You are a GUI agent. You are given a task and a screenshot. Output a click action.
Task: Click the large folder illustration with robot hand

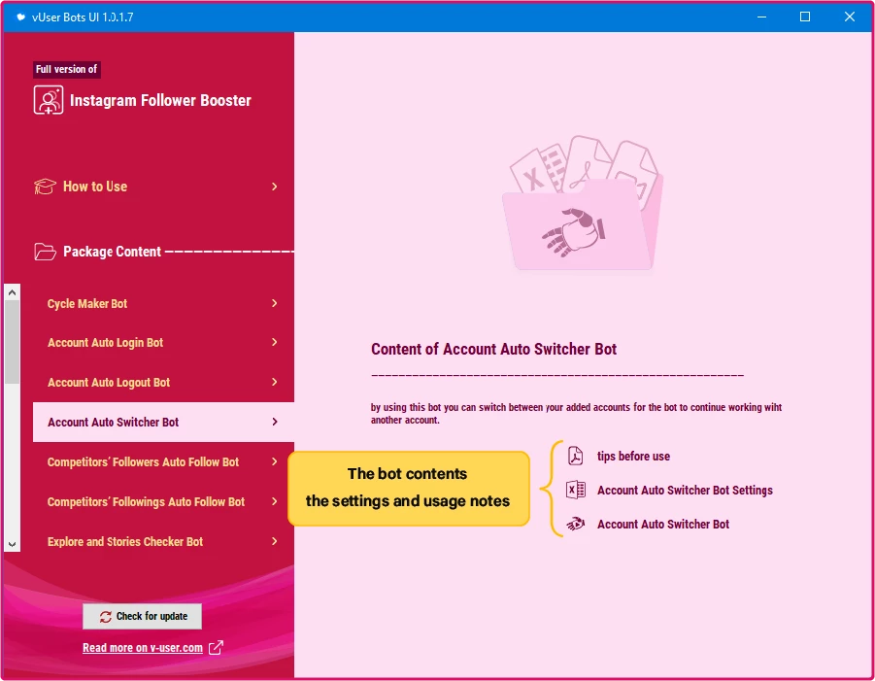(583, 203)
